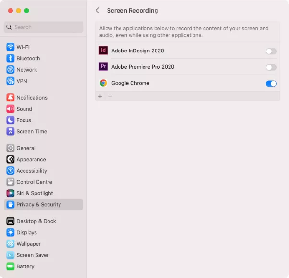289x278 pixels.
Task: Add an application with plus button
Action: [100, 96]
